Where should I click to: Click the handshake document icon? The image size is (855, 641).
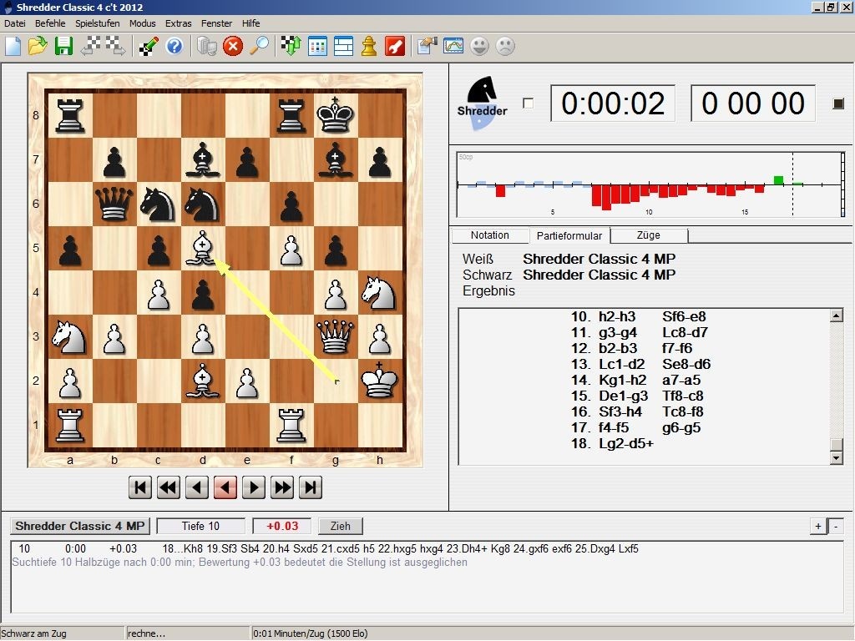427,47
